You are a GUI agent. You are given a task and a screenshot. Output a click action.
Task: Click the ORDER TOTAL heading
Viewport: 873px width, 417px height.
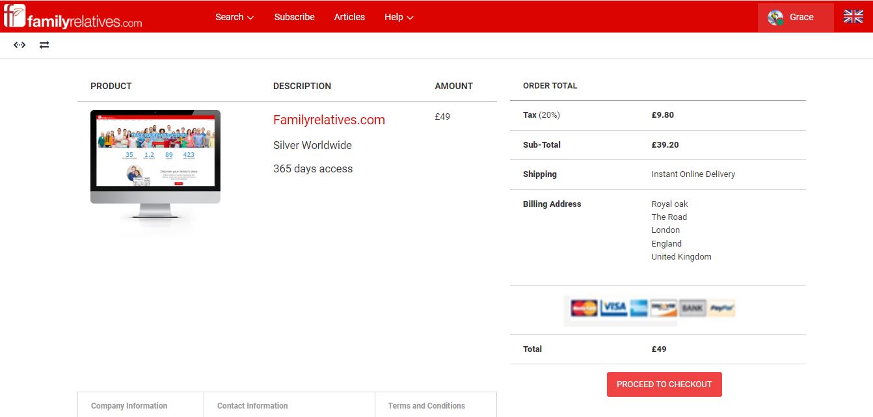pos(550,86)
